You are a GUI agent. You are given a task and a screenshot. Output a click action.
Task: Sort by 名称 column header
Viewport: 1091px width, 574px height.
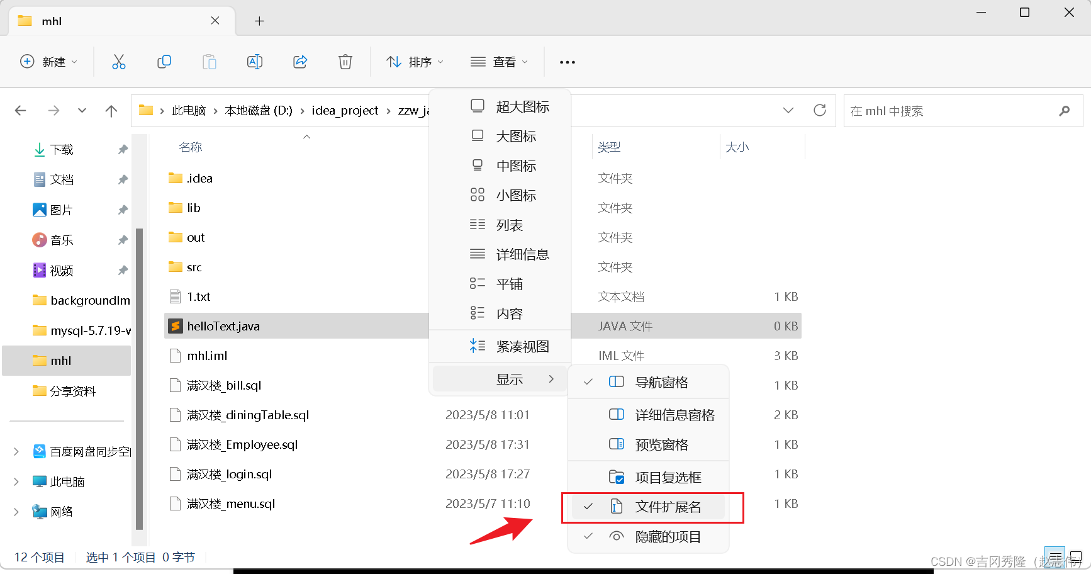(191, 147)
